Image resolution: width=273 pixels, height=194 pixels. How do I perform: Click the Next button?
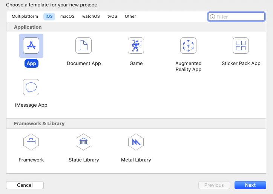click(x=250, y=185)
